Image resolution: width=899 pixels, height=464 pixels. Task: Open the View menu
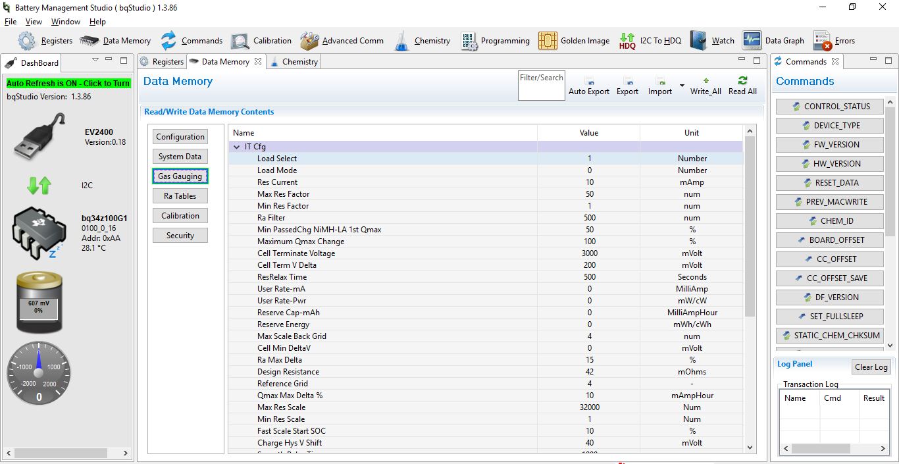pyautogui.click(x=34, y=22)
